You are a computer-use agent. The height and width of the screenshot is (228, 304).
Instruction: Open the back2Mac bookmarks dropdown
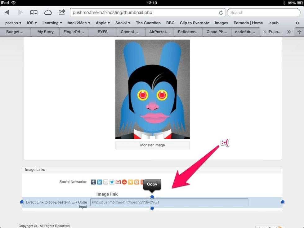click(x=79, y=23)
